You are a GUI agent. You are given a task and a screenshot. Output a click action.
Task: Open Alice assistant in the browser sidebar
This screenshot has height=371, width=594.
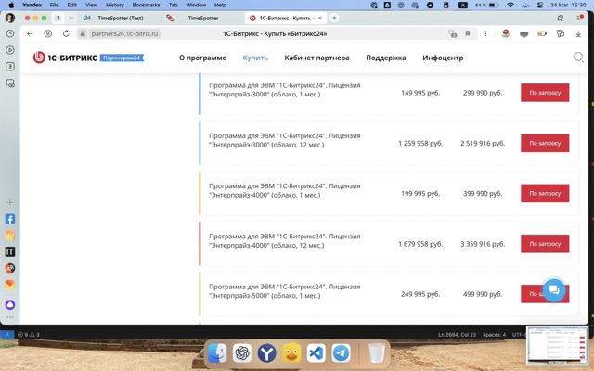[10, 303]
